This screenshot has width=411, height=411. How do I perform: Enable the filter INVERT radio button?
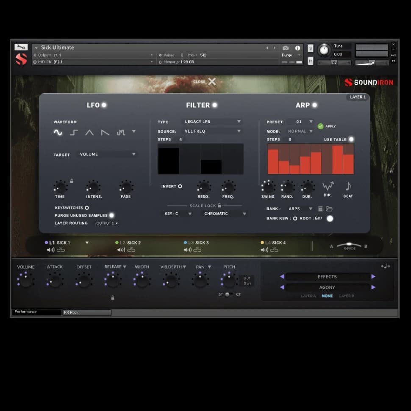(x=180, y=186)
